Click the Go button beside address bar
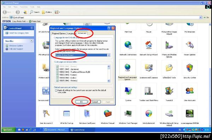The width and height of the screenshot is (212, 140). pyautogui.click(x=206, y=17)
